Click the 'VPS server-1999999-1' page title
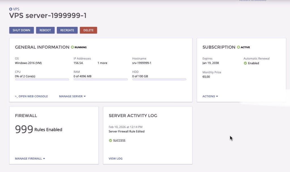 click(x=48, y=16)
